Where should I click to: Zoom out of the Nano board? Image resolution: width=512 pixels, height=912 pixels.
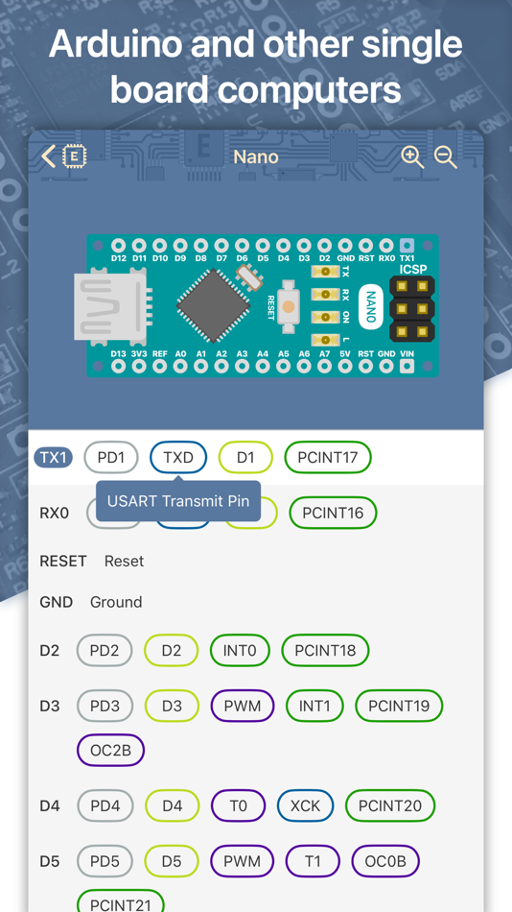click(x=446, y=156)
